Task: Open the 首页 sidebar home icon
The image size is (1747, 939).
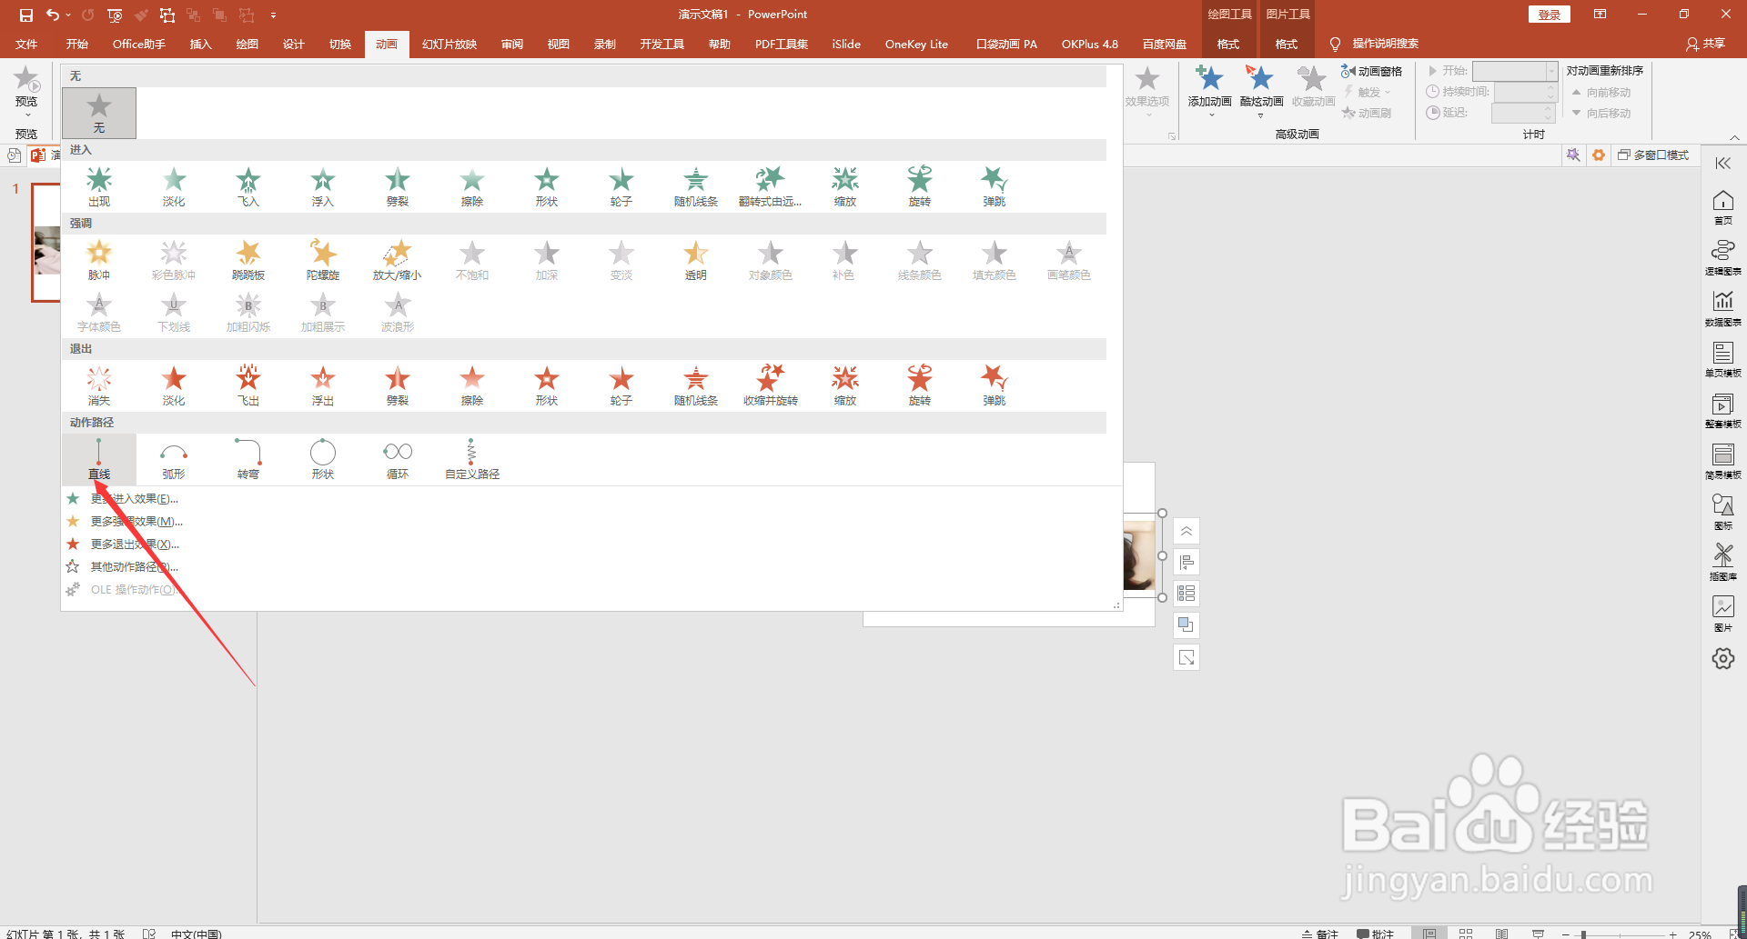Action: click(x=1723, y=207)
